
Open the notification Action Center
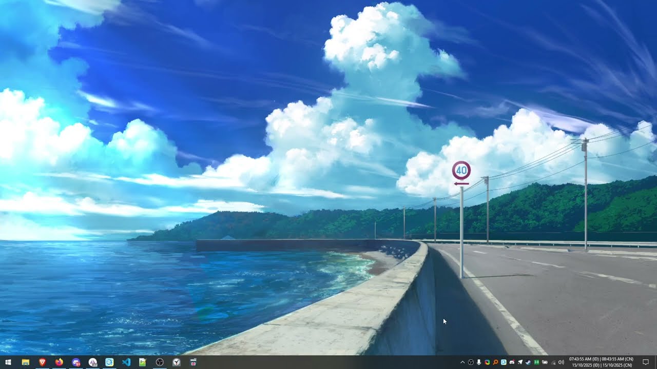click(646, 362)
